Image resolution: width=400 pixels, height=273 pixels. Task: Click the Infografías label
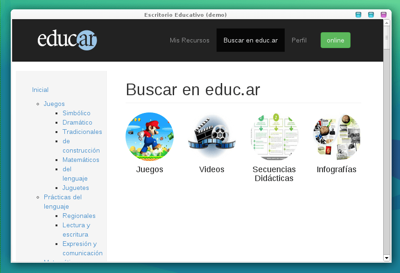337,169
